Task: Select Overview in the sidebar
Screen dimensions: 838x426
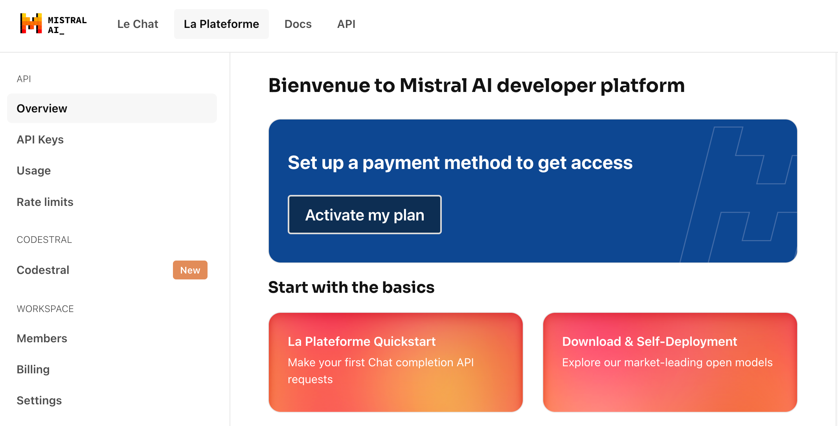Action: [x=112, y=108]
